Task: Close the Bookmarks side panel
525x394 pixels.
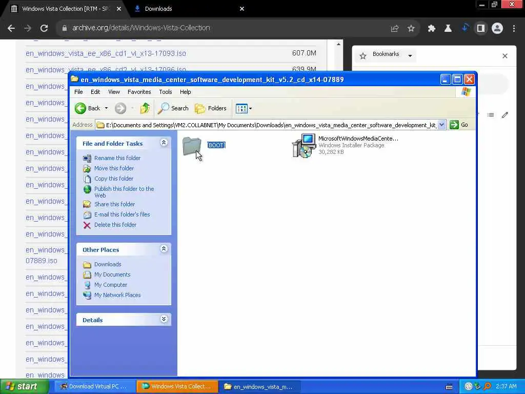Action: tap(505, 56)
